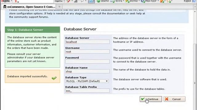
Task: Click the empty Password field
Action: coord(87,61)
